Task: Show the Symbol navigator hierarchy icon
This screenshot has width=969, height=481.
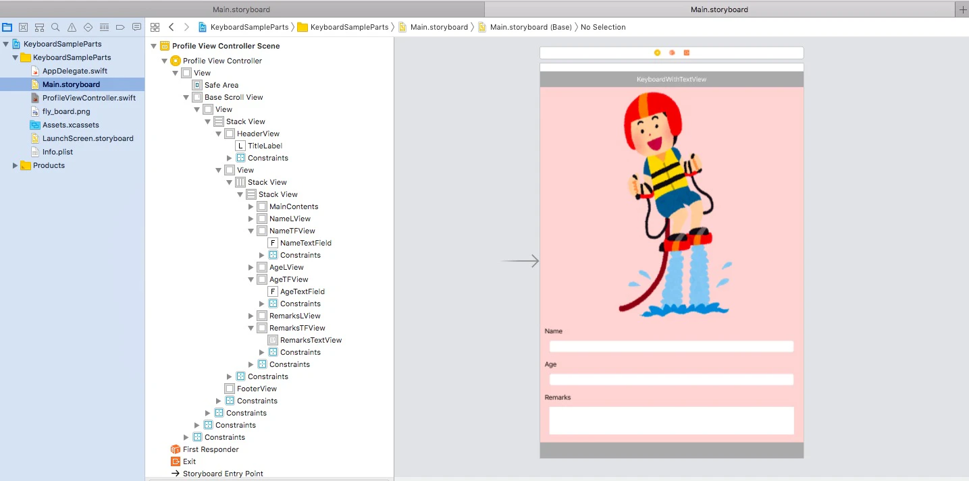Action: (40, 27)
